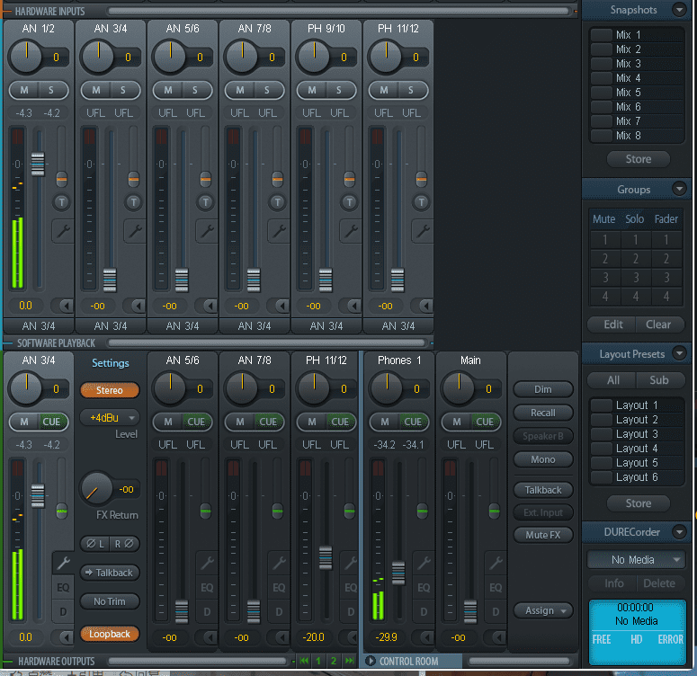This screenshot has height=676, width=697.
Task: Click the FX Return knob
Action: point(95,488)
